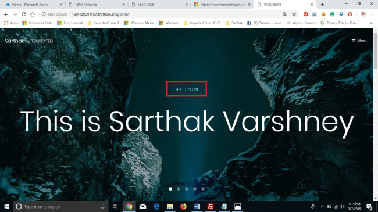Open Sarthak bookmark folder
This screenshot has height=212, width=378.
click(x=234, y=23)
